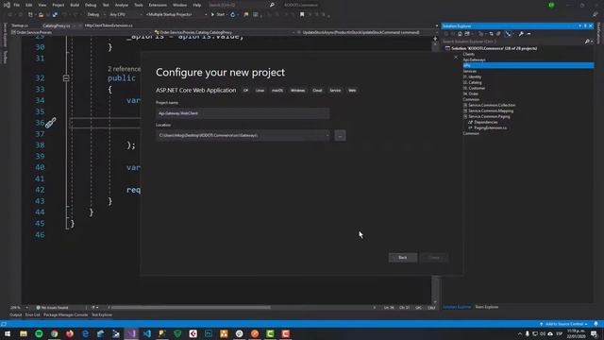Click Solution Explorer Sync active document icon
Image resolution: width=604 pixels, height=340 pixels.
pyautogui.click(x=491, y=34)
